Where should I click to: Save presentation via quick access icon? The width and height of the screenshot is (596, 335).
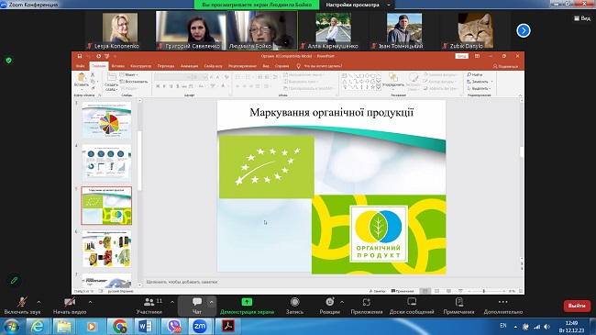click(80, 56)
